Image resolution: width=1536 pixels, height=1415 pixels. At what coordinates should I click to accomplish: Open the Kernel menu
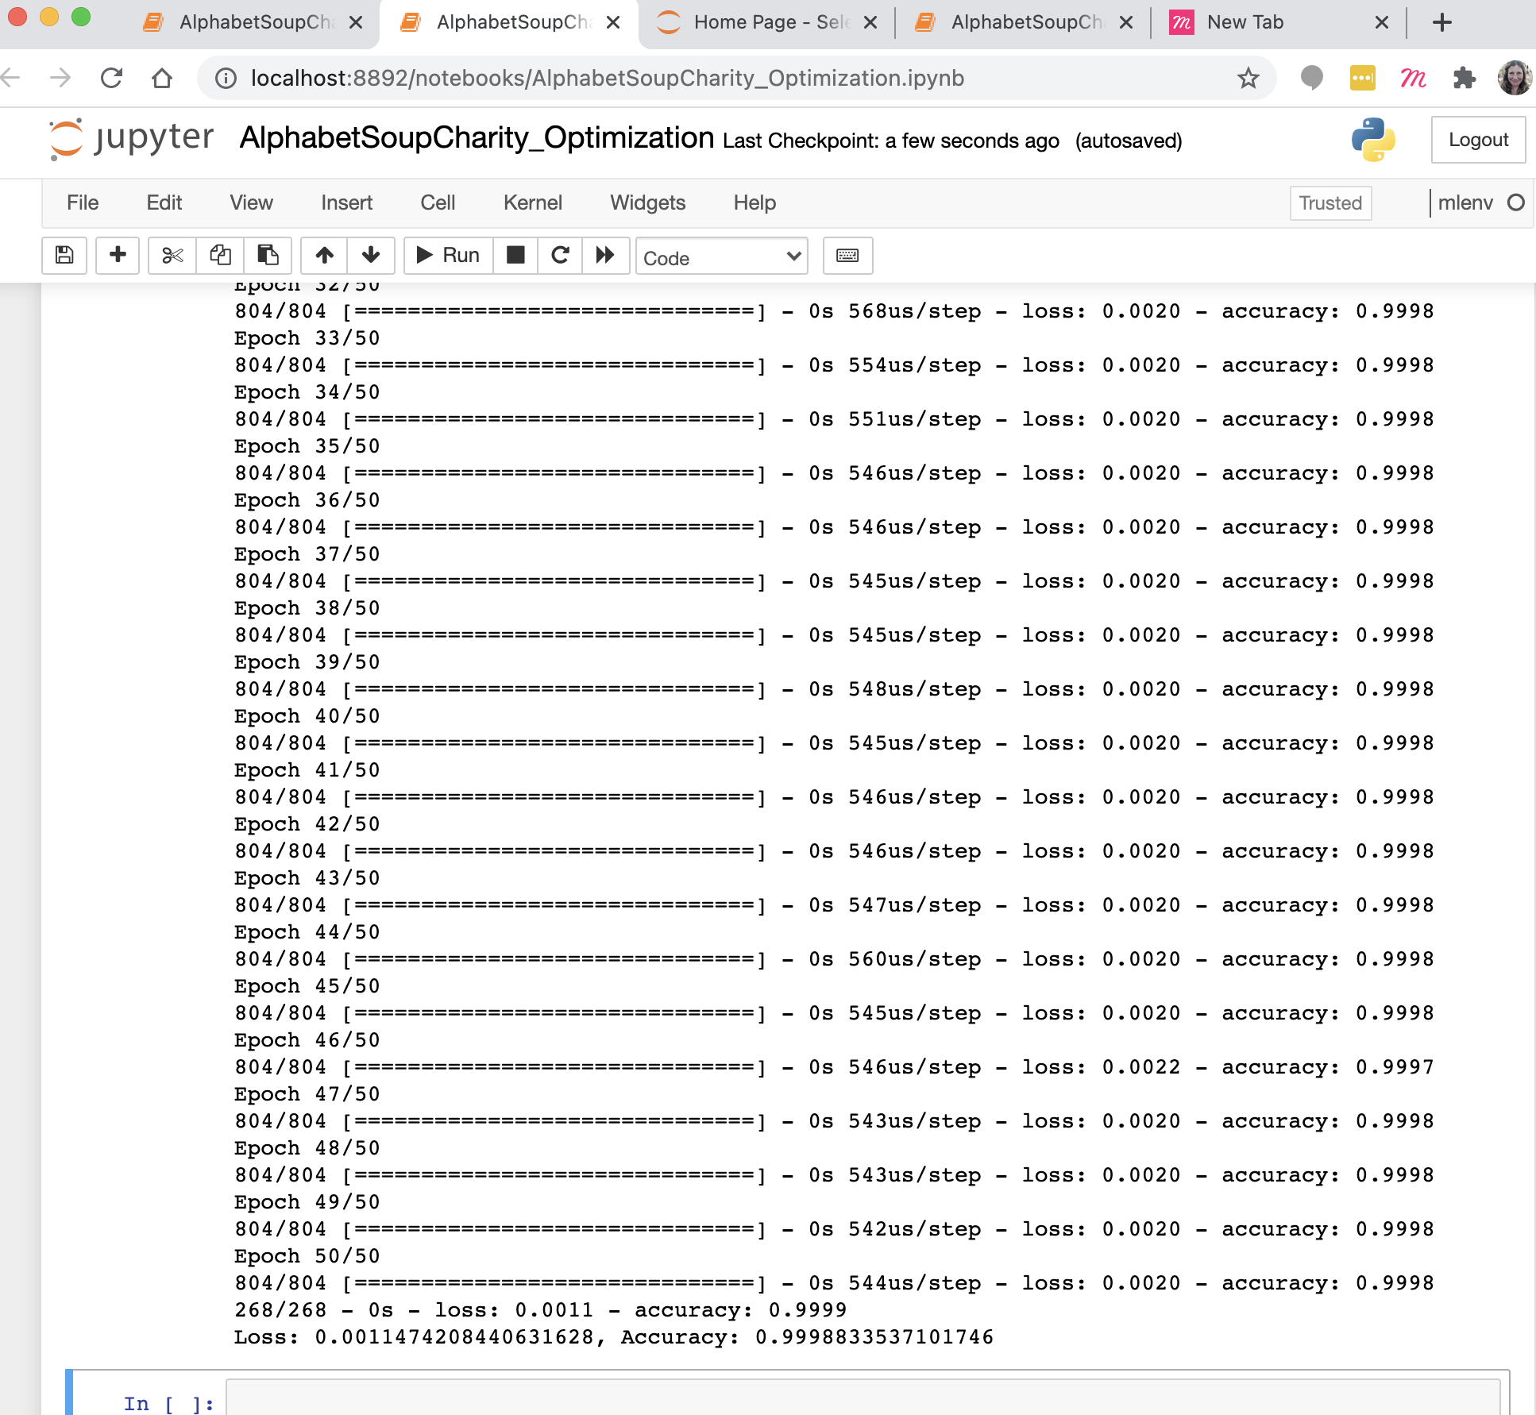[532, 202]
